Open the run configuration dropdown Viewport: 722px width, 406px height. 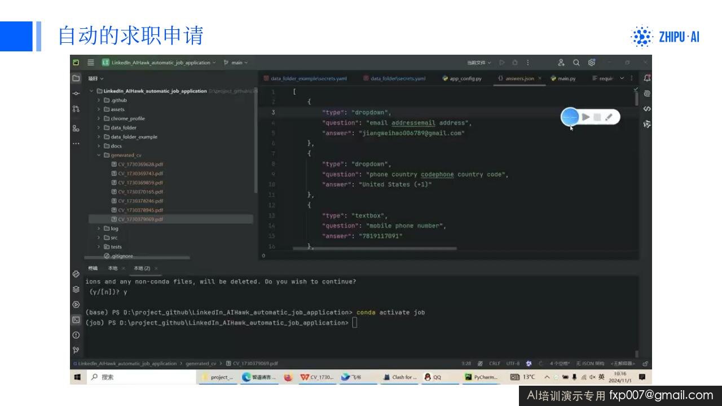click(479, 63)
